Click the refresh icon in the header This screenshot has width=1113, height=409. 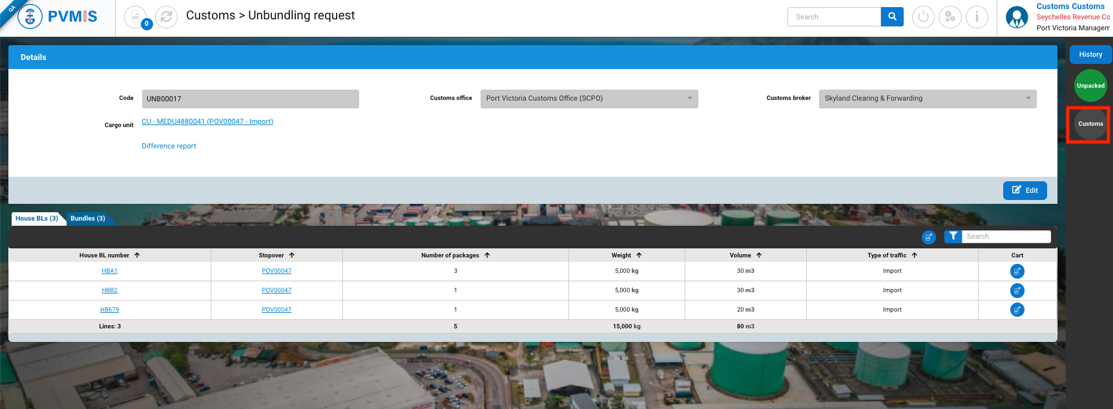(166, 17)
